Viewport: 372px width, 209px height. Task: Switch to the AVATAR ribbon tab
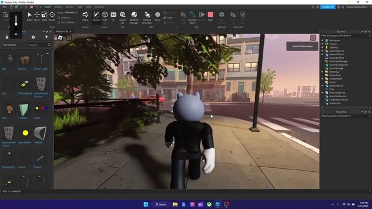[x=70, y=7]
